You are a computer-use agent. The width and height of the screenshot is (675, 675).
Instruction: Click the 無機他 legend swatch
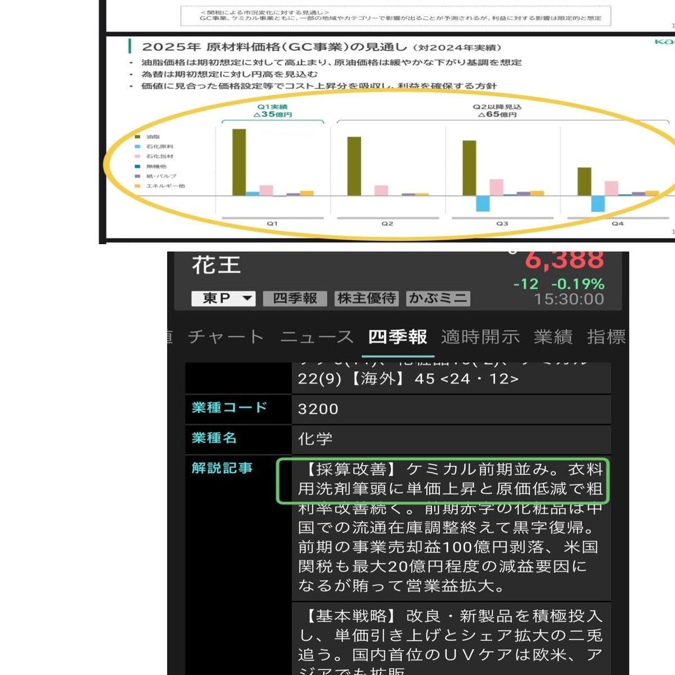[x=137, y=166]
